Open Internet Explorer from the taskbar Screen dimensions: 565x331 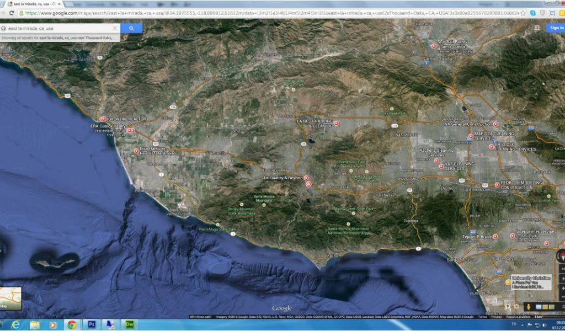(x=15, y=325)
